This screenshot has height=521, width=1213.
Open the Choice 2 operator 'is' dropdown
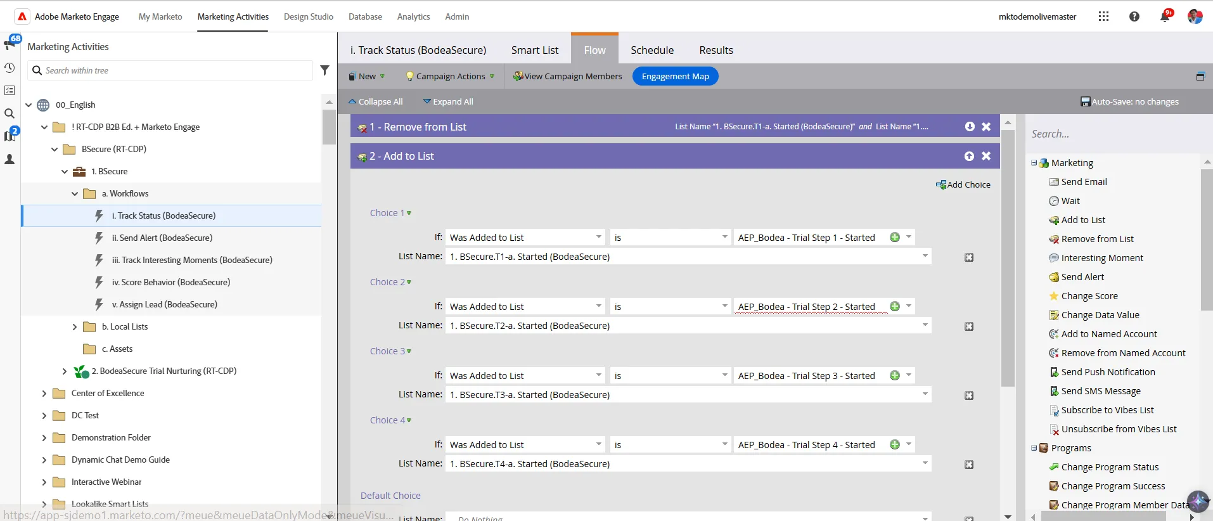[x=671, y=307]
